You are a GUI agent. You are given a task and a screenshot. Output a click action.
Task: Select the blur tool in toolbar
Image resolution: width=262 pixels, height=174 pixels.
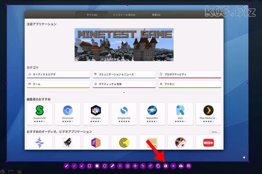[x=120, y=166]
